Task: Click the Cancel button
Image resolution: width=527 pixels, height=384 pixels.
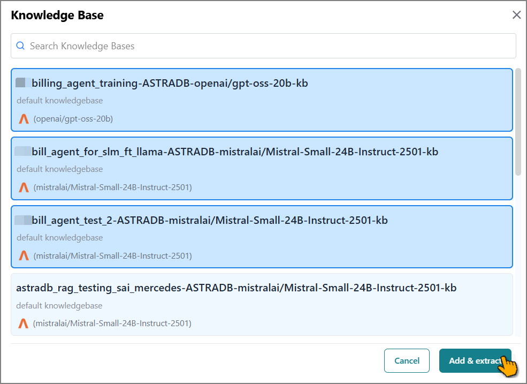Action: pyautogui.click(x=407, y=361)
